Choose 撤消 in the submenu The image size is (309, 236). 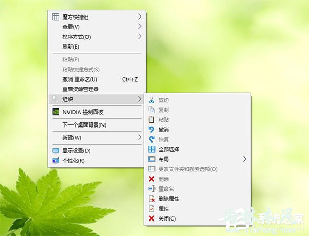click(x=197, y=130)
